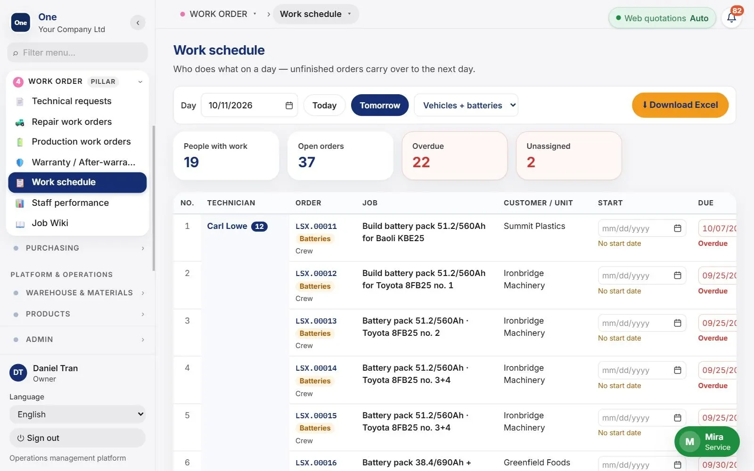Viewport: 754px width, 471px height.
Task: Open the notifications bell
Action: coord(731,18)
